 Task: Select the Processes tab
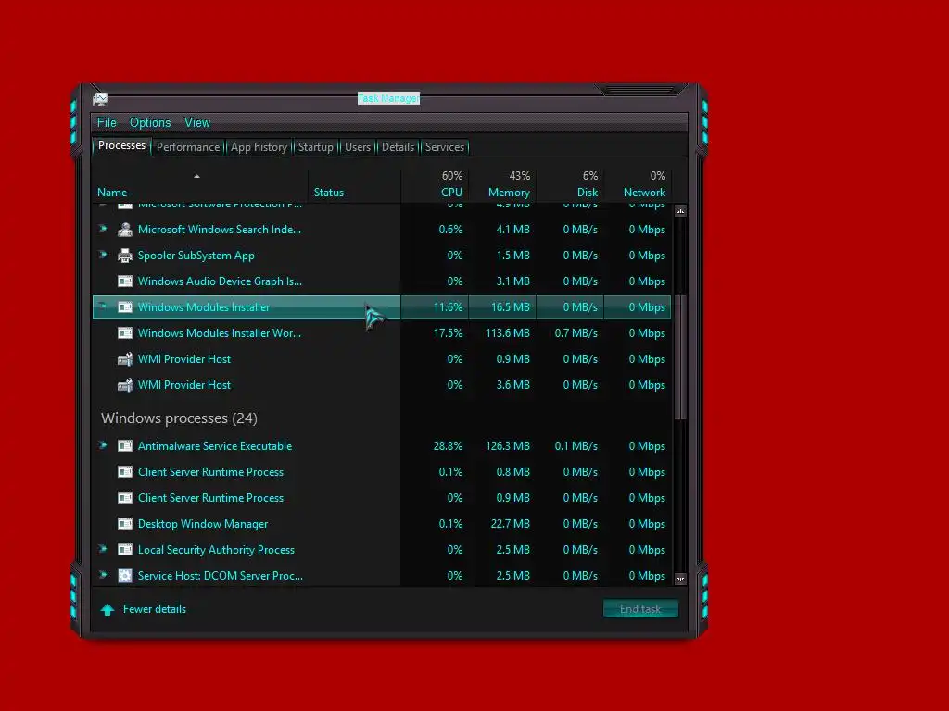click(x=121, y=145)
